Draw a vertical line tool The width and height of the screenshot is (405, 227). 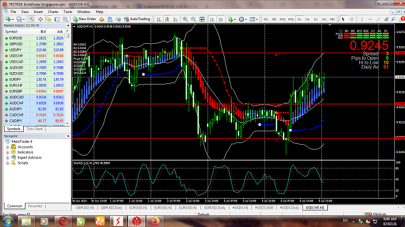[362, 19]
